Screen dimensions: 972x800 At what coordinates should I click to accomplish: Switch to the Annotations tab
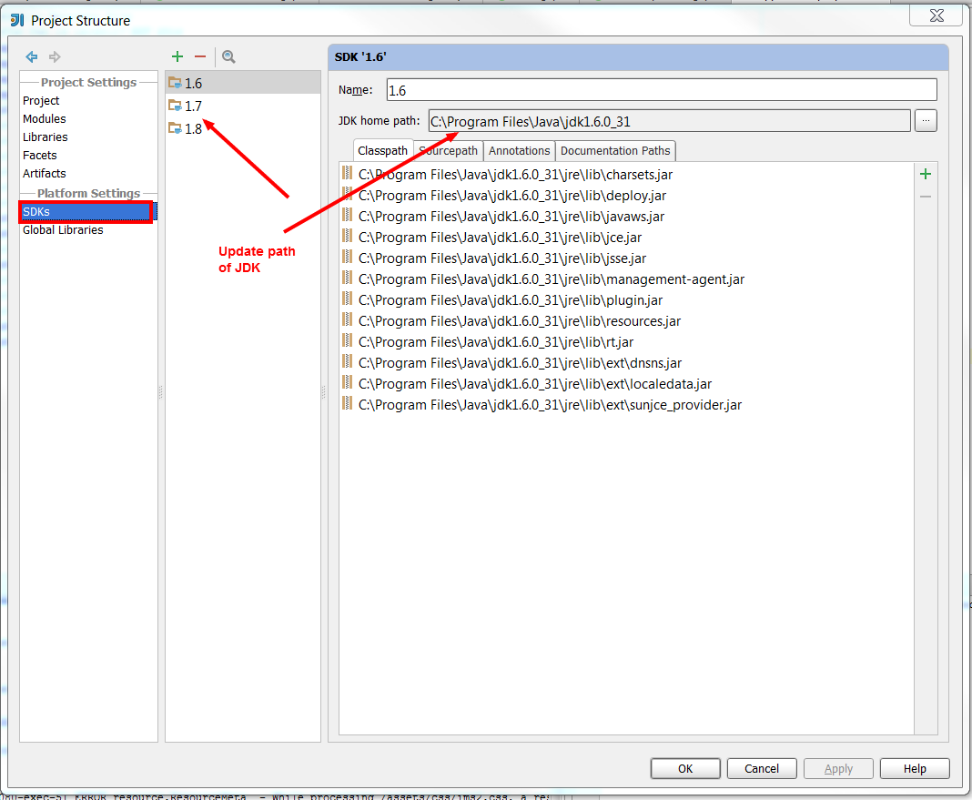click(x=519, y=150)
